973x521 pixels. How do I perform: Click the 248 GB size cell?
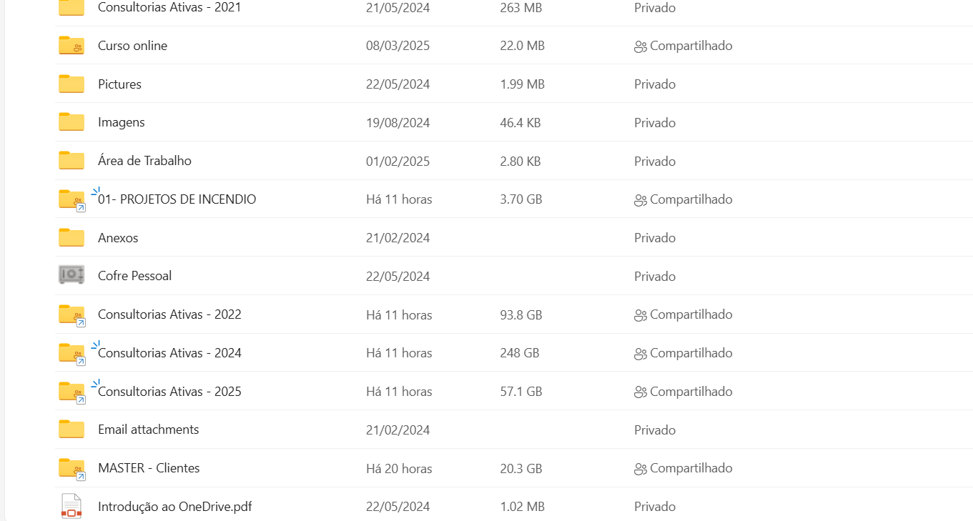tap(520, 353)
